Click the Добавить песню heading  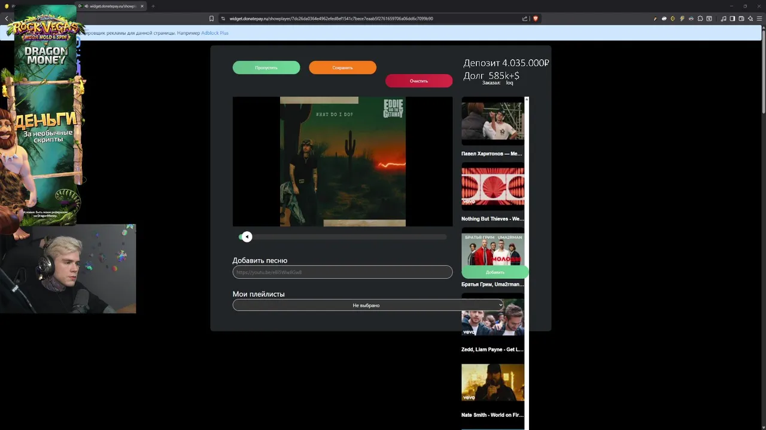(260, 261)
